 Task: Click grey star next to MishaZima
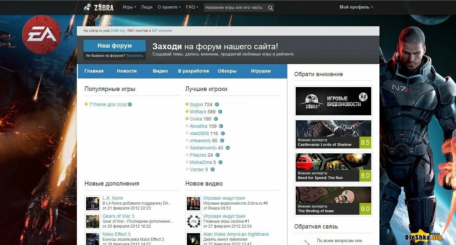[187, 162]
